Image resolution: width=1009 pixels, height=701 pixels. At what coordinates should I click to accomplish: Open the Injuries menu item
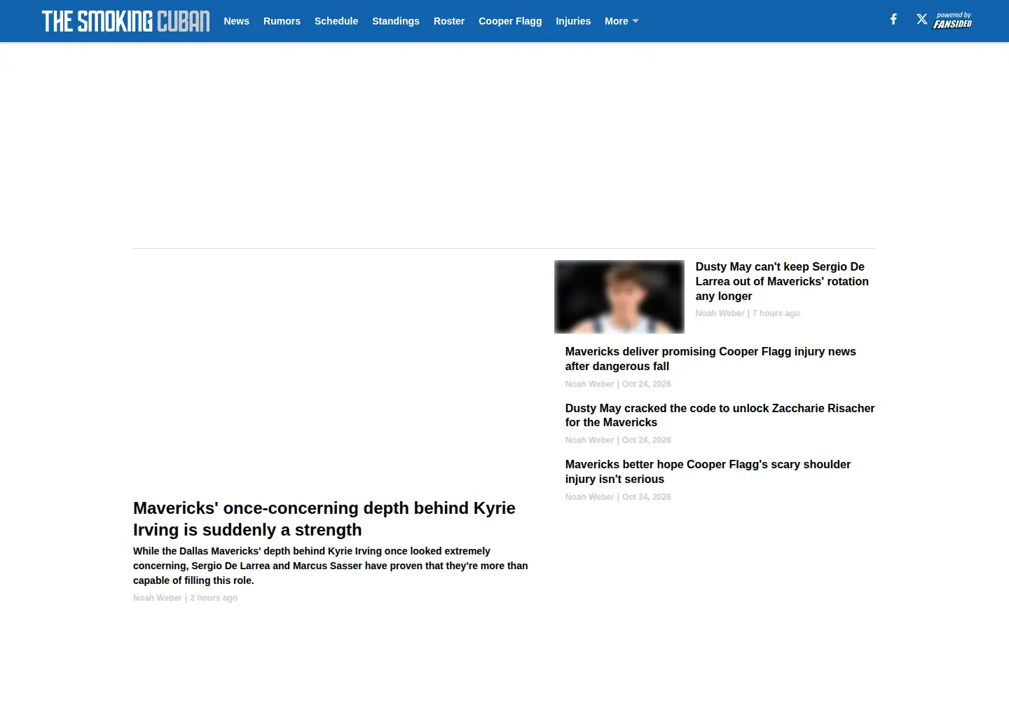(573, 21)
